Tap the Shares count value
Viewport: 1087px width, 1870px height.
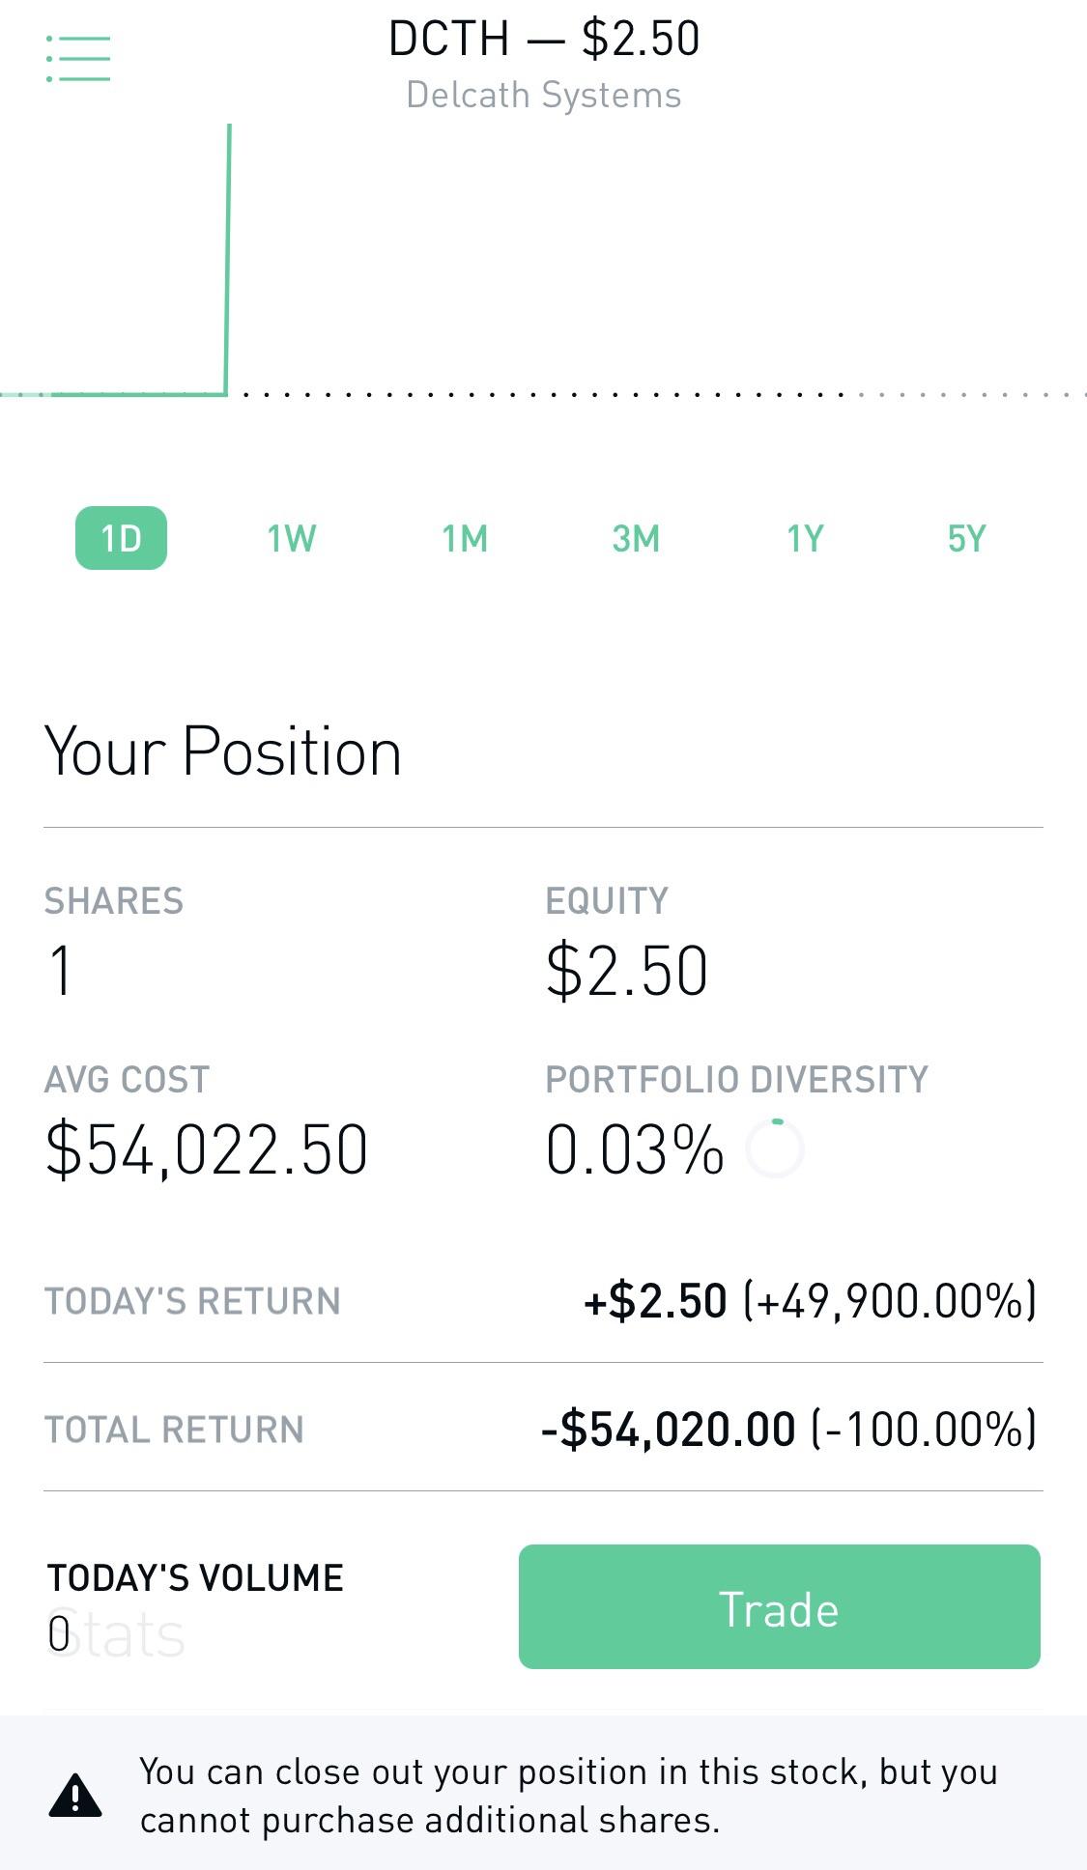(61, 971)
